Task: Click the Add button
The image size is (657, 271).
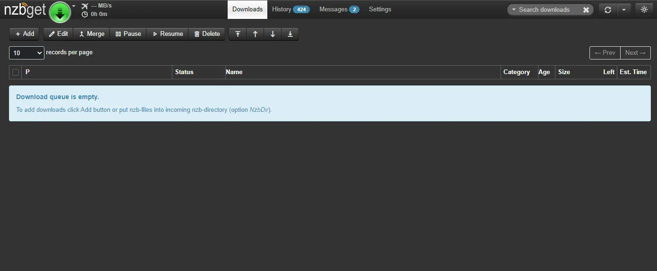Action: click(25, 34)
